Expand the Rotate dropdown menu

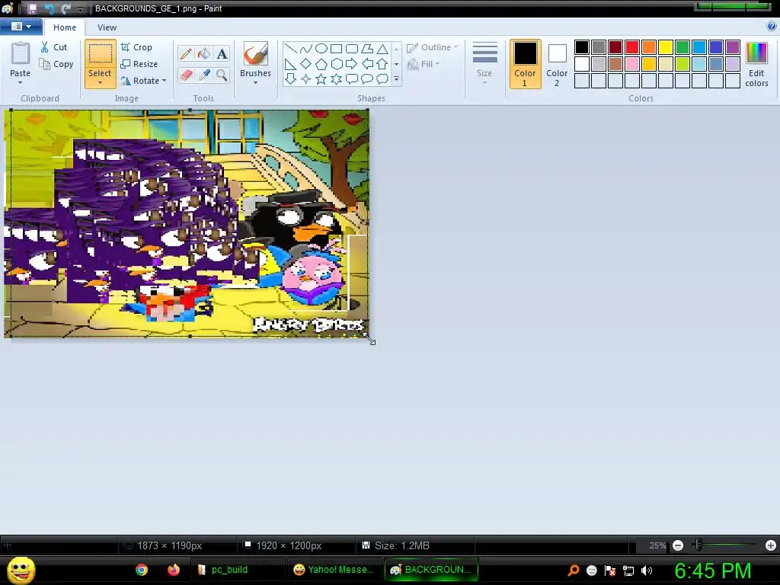[165, 81]
